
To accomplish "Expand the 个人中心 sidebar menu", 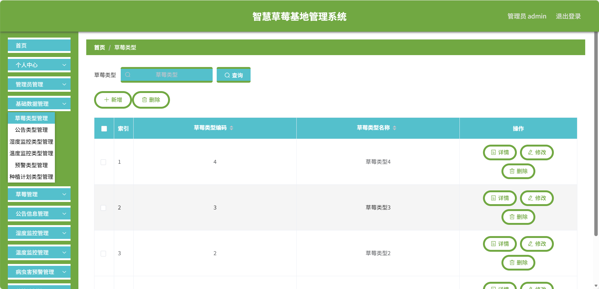I will click(x=39, y=65).
